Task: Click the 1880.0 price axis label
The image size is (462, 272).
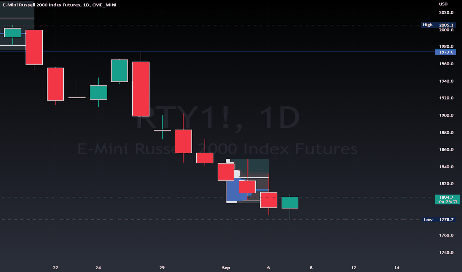Action: click(446, 133)
